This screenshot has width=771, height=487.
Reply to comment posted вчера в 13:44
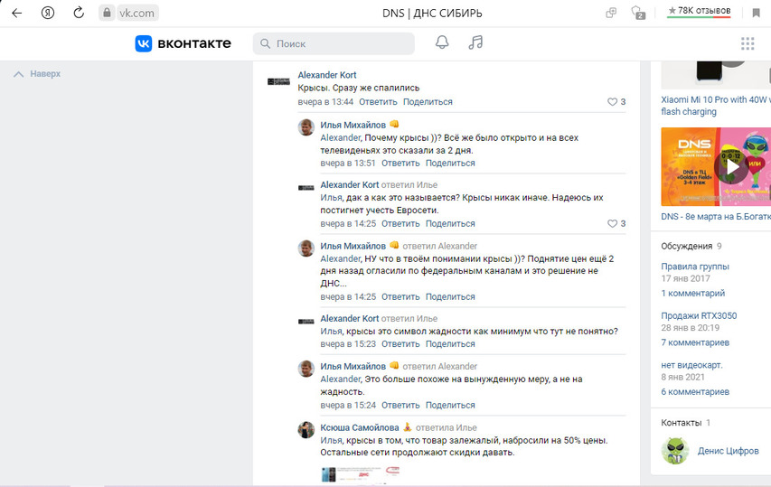[378, 102]
